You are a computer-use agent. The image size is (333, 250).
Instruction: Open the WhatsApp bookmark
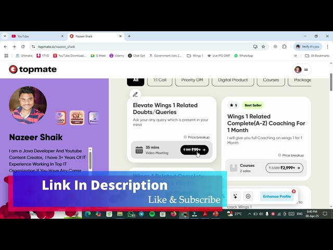pyautogui.click(x=244, y=56)
